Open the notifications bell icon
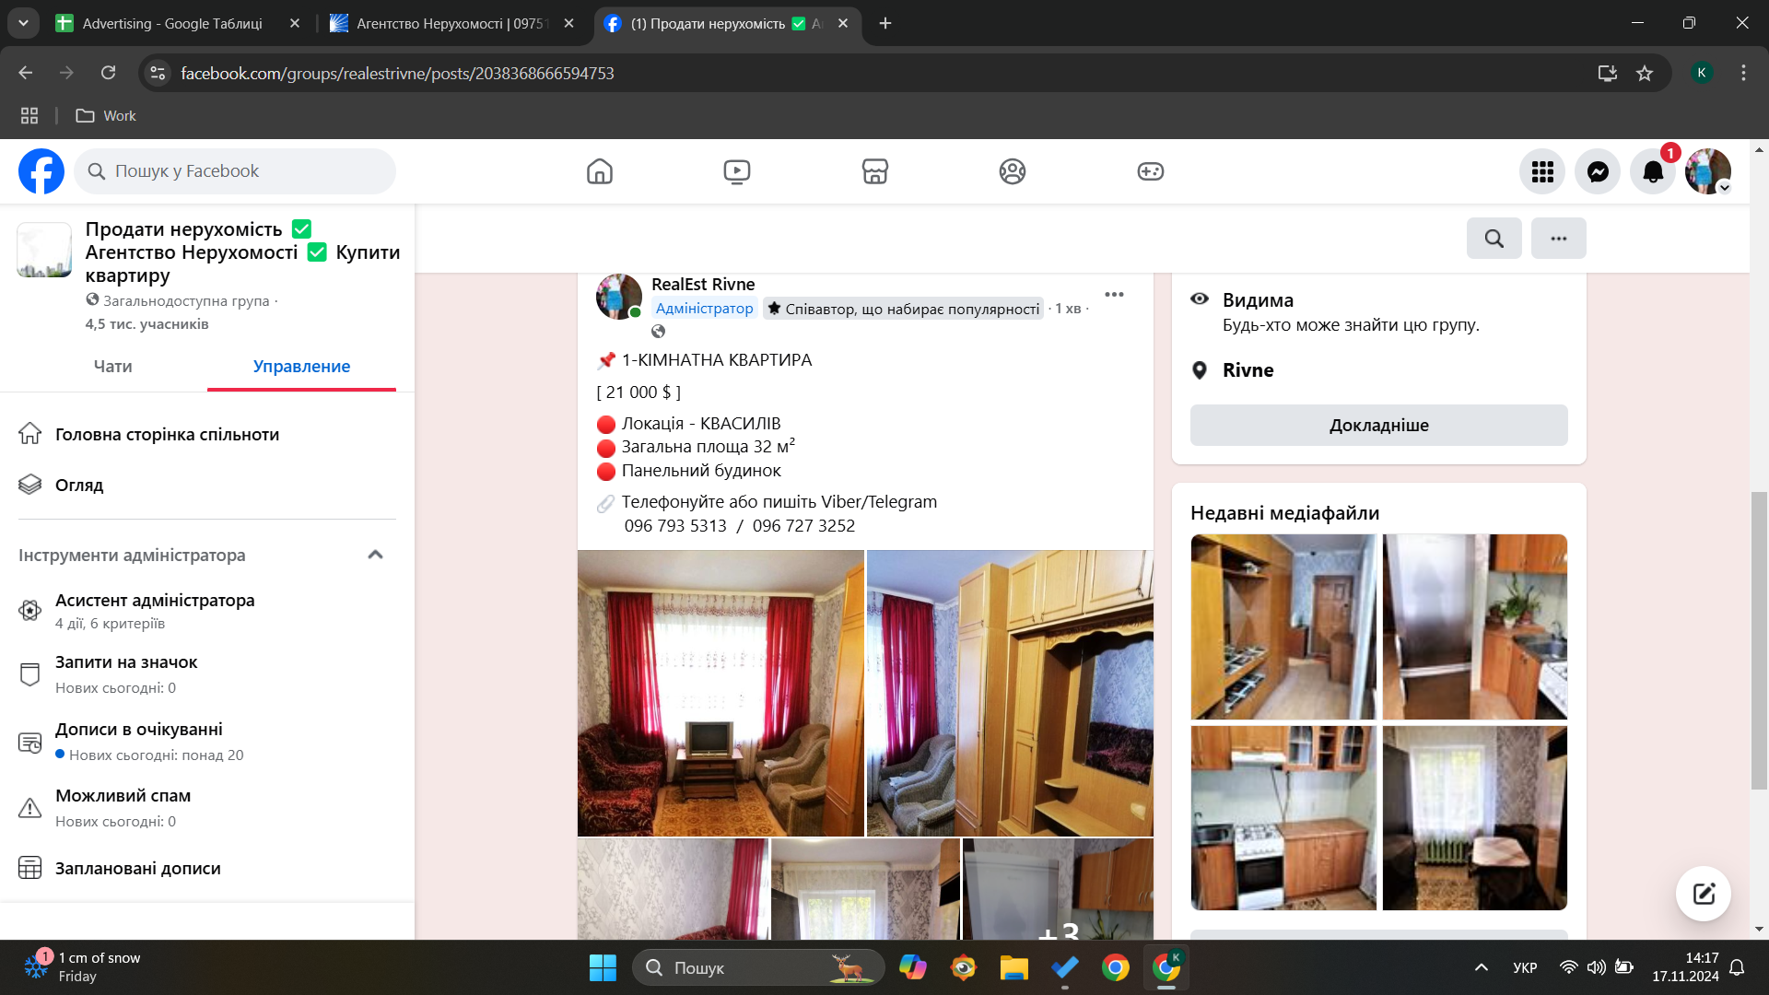1769x995 pixels. pos(1653,171)
